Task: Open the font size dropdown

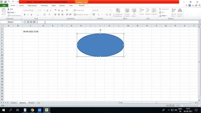Action: pos(45,10)
